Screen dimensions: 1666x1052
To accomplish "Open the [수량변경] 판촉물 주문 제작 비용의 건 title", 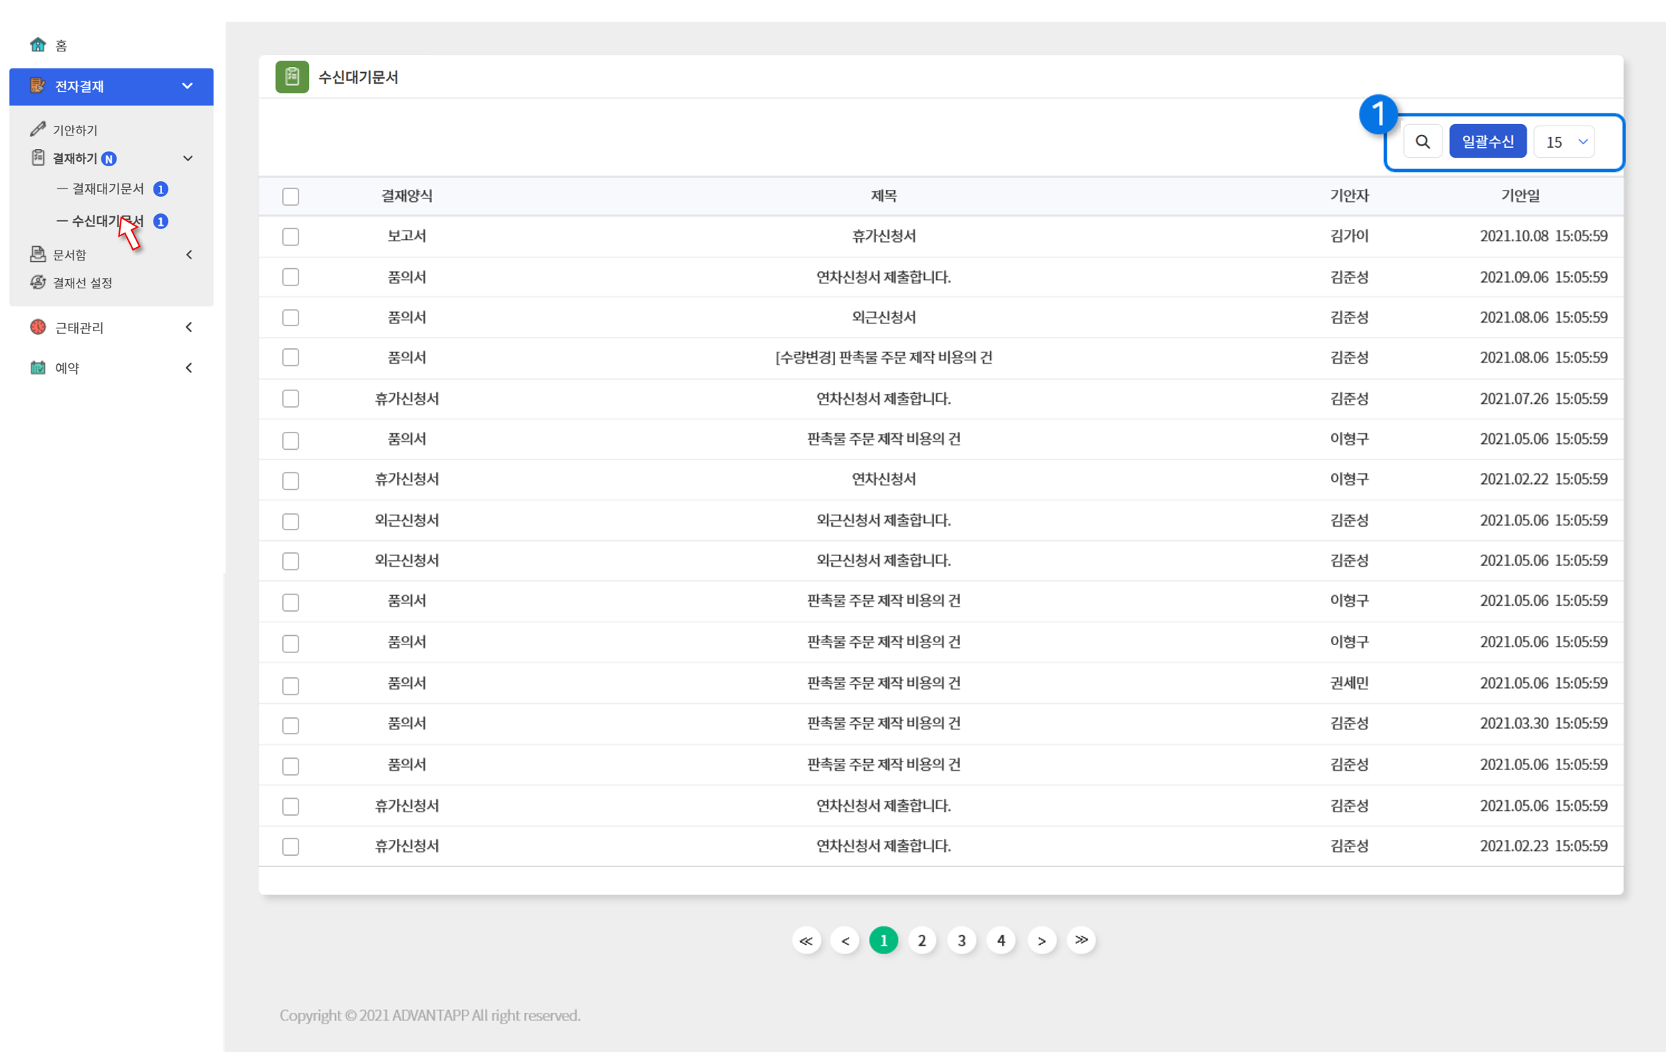I will point(883,358).
